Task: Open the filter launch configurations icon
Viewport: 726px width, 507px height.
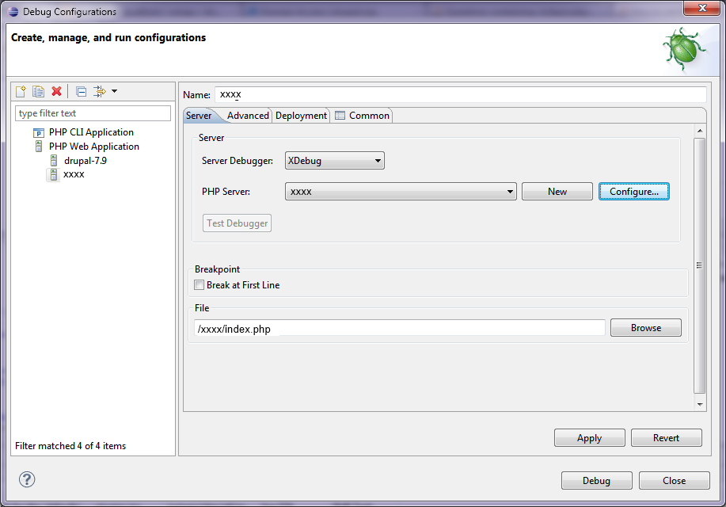Action: [100, 91]
